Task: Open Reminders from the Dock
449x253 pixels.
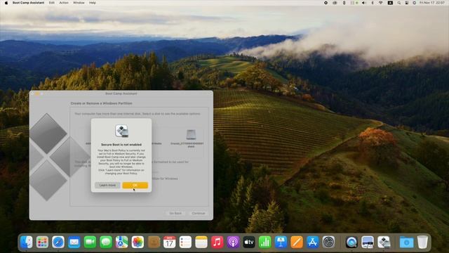Action: pos(185,242)
